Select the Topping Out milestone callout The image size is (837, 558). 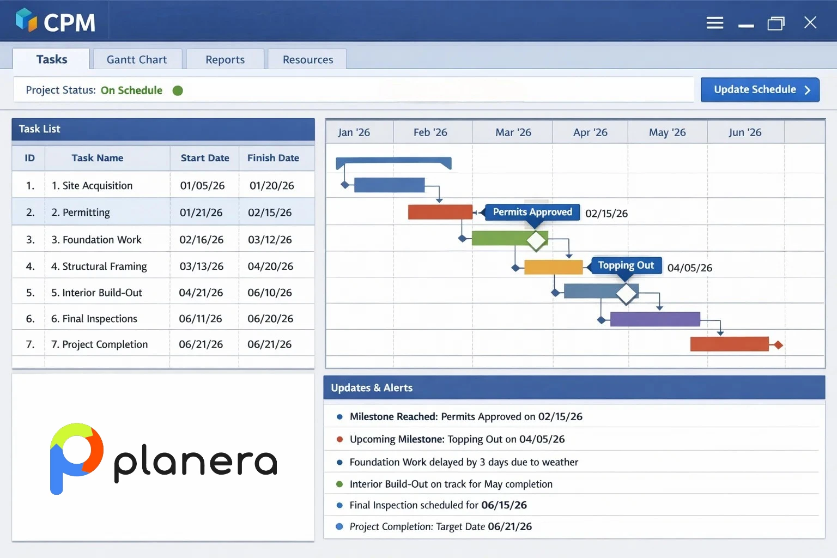point(626,265)
